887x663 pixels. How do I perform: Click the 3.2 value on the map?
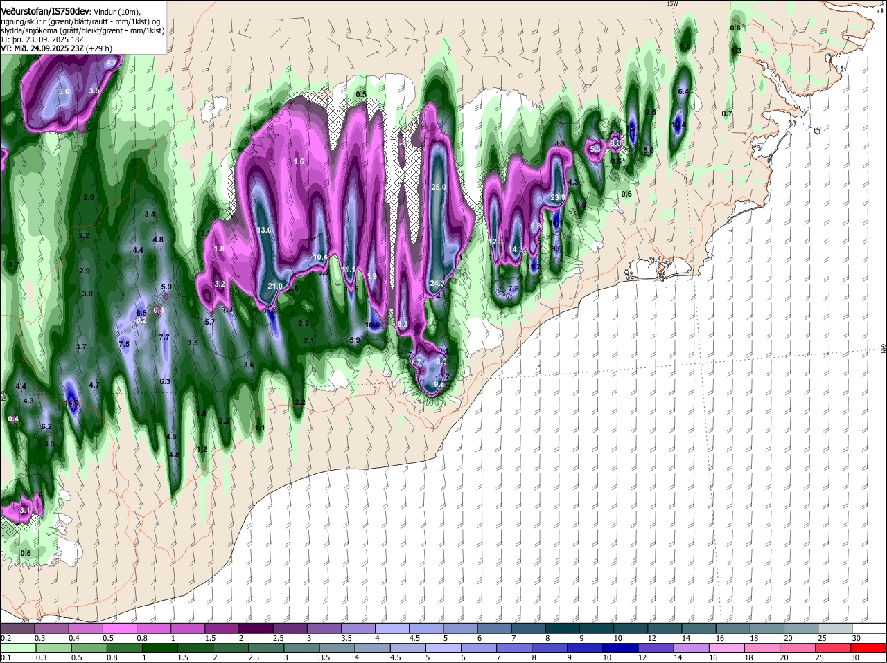220,284
